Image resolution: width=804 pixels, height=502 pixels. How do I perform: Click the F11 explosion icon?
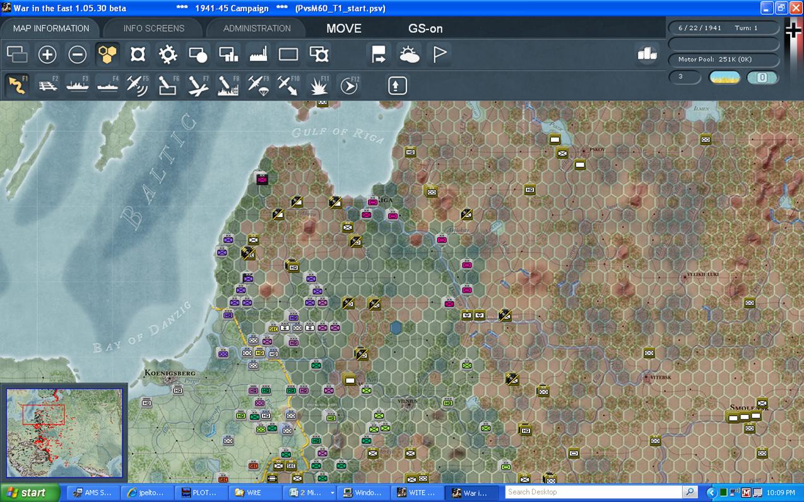(319, 85)
